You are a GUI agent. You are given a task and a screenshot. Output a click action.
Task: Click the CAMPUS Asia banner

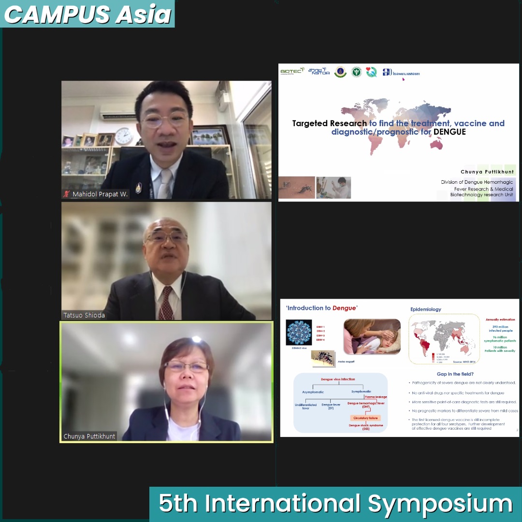87,14
